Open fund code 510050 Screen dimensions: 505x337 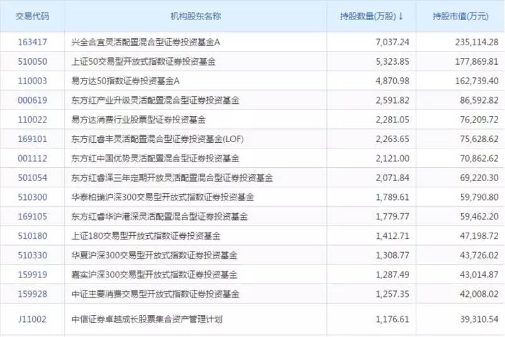click(32, 61)
